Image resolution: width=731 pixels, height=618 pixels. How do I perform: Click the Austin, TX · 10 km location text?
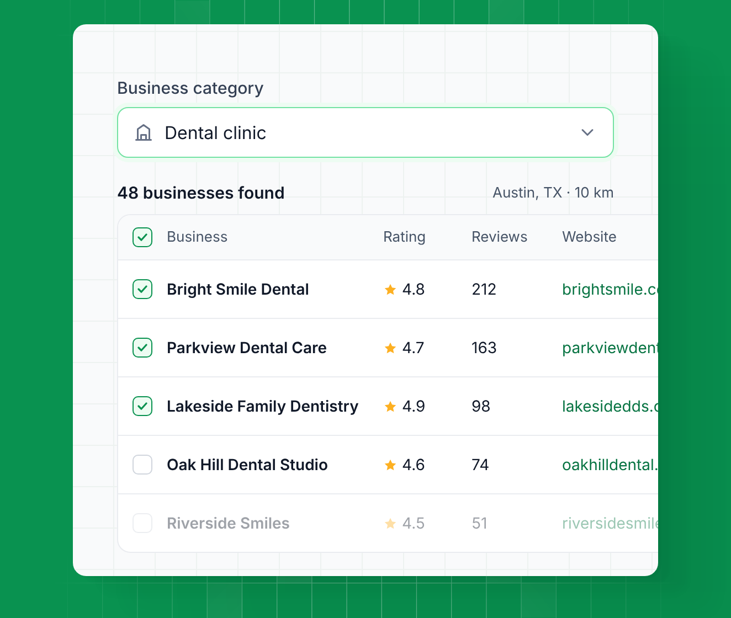click(553, 193)
